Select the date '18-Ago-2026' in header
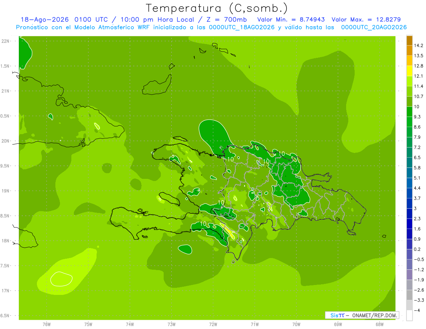Image resolution: width=426 pixels, height=329 pixels. pos(45,20)
